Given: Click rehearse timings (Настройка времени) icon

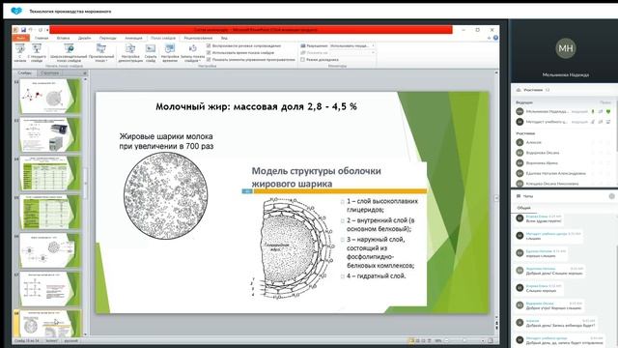Looking at the screenshot, I should 170,49.
